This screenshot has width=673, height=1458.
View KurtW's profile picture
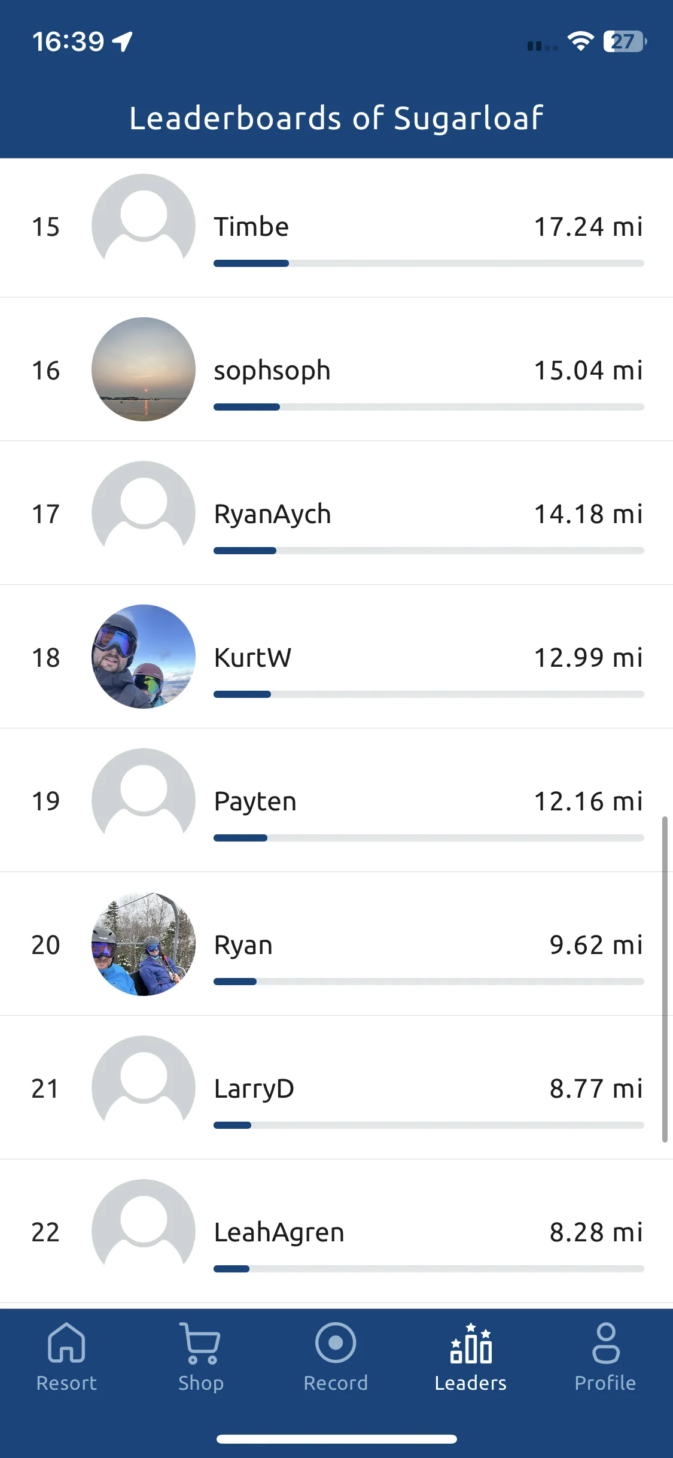(144, 657)
